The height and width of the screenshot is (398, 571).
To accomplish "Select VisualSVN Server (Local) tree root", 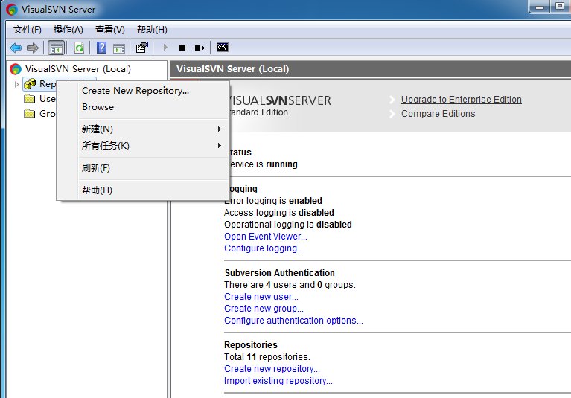I will 77,68.
